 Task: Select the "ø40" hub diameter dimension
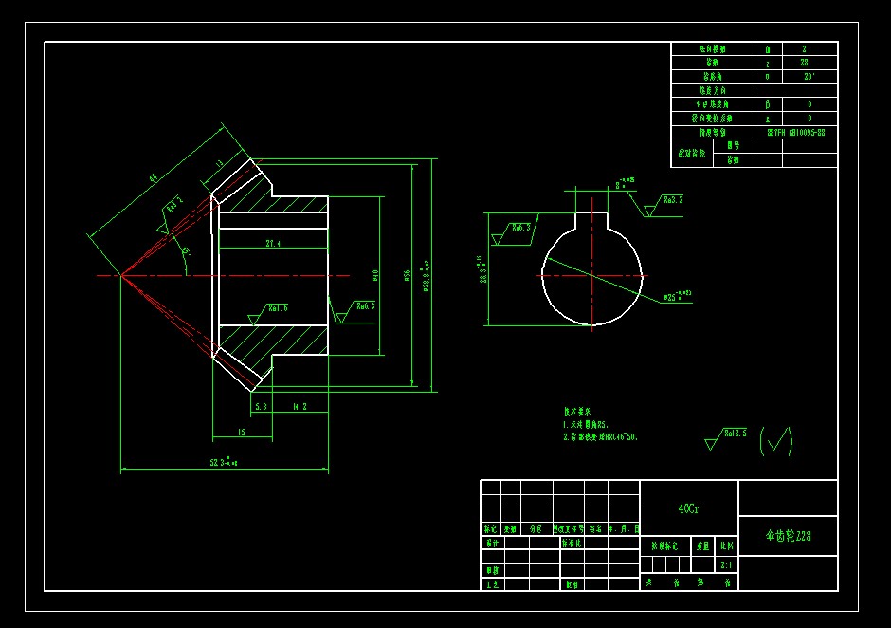click(375, 275)
